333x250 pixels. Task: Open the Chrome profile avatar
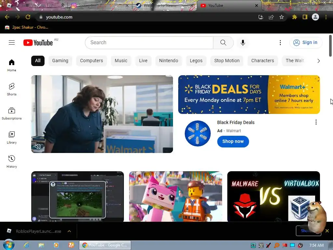[x=315, y=17]
